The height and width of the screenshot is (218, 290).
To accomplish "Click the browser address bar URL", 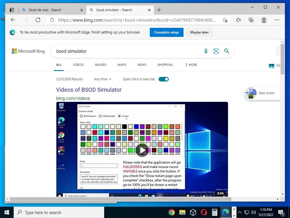I will click(137, 20).
